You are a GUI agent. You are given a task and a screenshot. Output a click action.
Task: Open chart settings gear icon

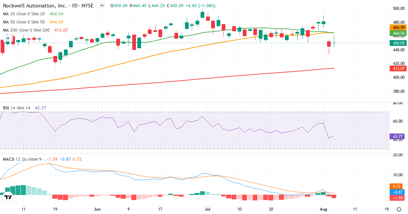[x=398, y=209]
